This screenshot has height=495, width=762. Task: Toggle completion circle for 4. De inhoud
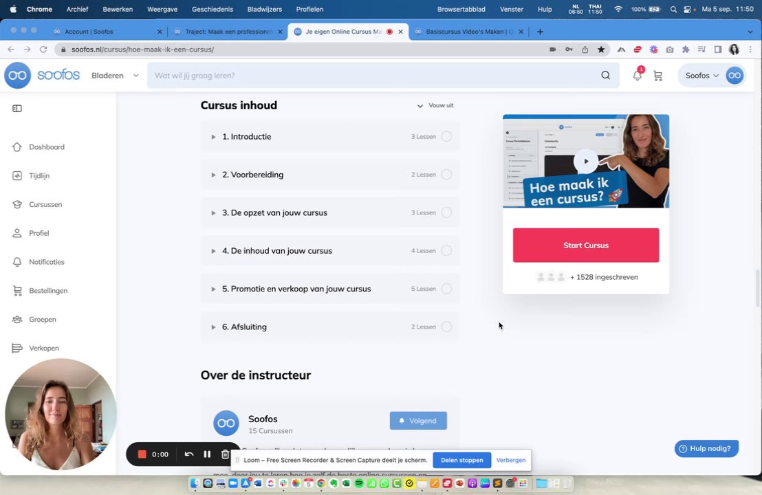pos(446,251)
